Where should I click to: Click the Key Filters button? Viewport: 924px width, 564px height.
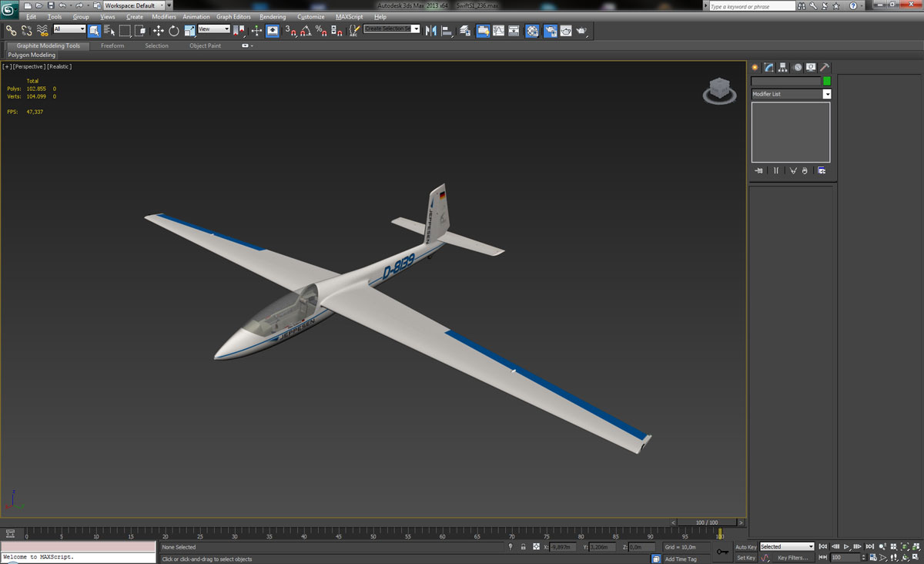click(x=792, y=558)
